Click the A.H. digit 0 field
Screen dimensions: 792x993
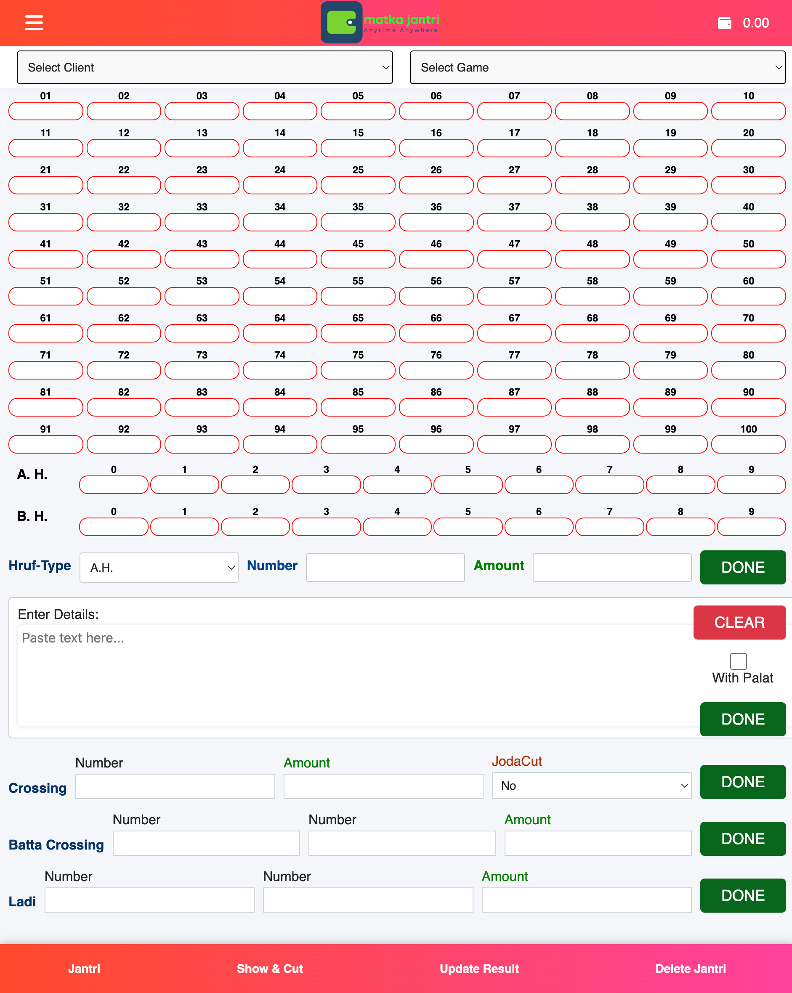click(x=113, y=485)
